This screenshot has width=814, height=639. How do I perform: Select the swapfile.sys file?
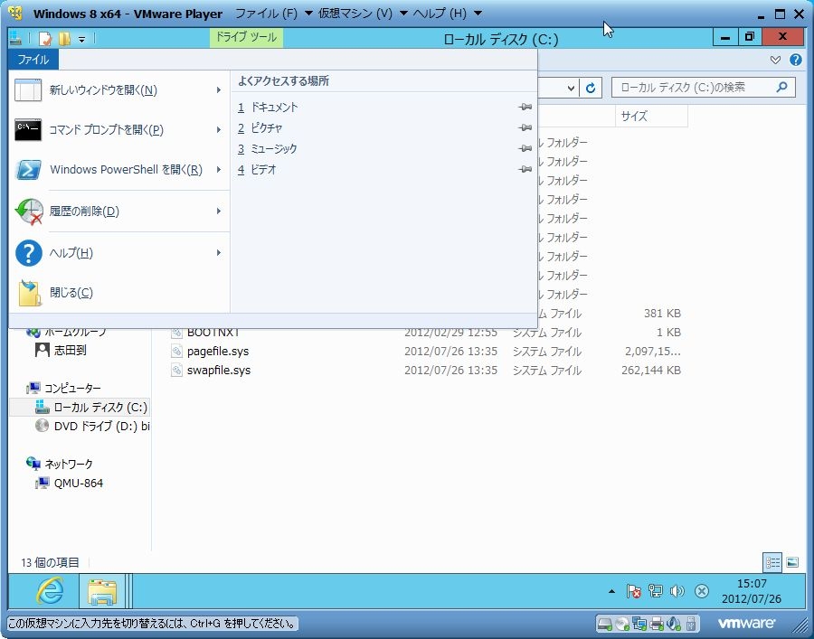coord(219,371)
